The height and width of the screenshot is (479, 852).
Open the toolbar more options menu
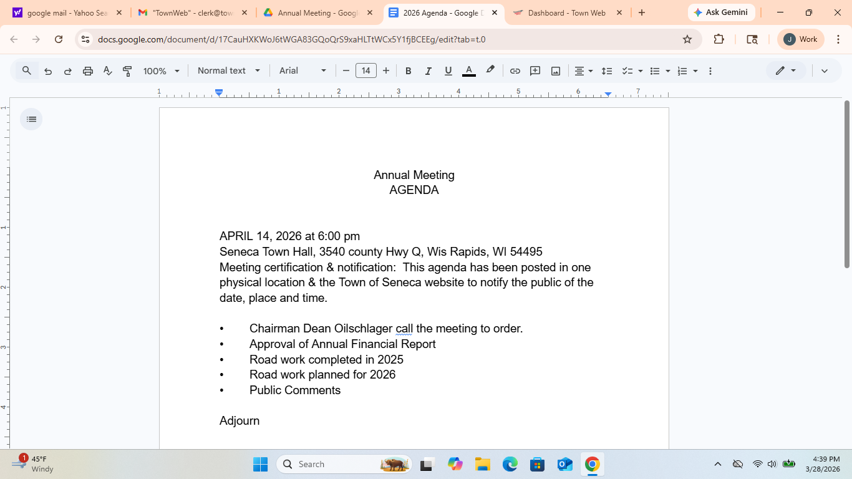[x=710, y=71]
